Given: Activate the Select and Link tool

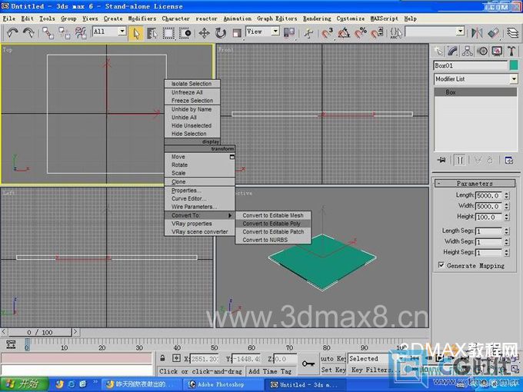Looking at the screenshot, I should (48, 32).
